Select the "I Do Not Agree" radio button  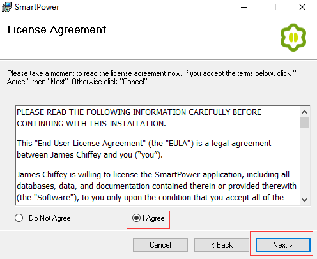19,218
